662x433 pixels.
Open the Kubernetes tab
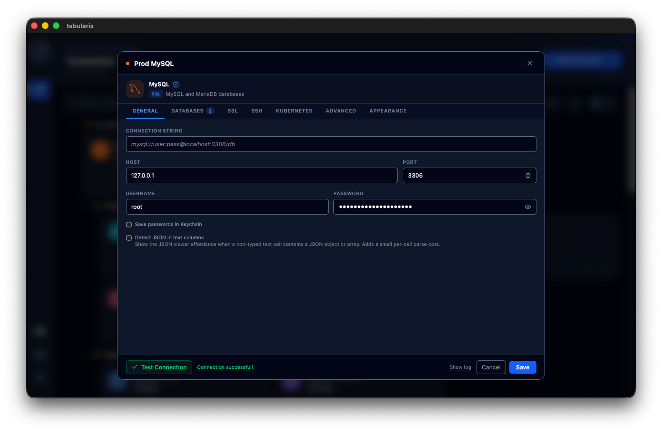(x=294, y=111)
